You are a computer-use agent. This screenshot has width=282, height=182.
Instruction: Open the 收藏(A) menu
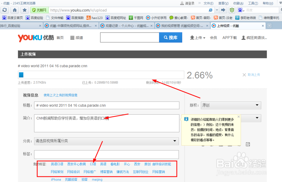238,3
